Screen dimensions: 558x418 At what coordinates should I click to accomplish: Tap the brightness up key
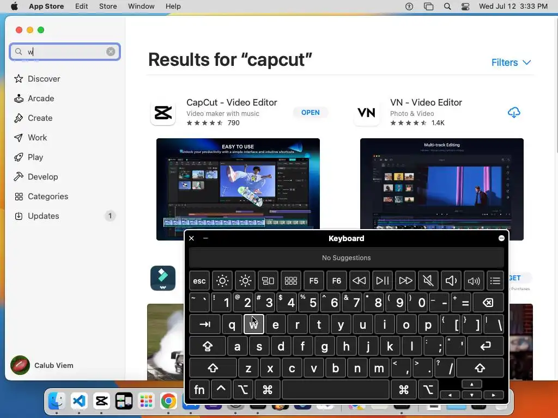pos(245,281)
